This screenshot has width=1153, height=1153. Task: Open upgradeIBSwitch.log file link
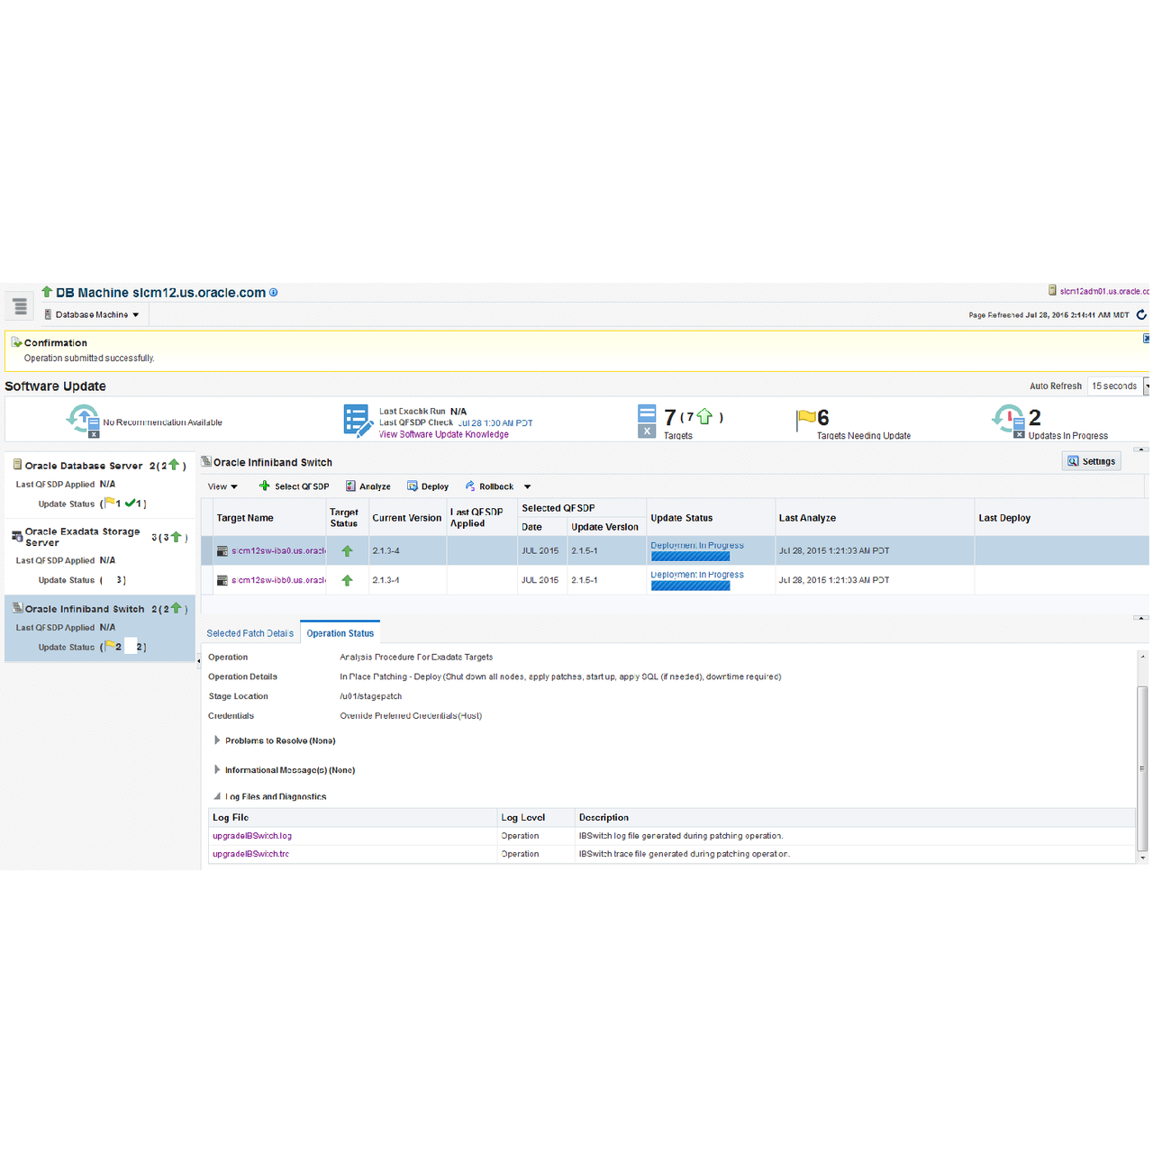pos(252,836)
